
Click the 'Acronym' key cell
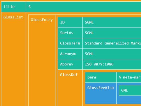tap(70, 54)
